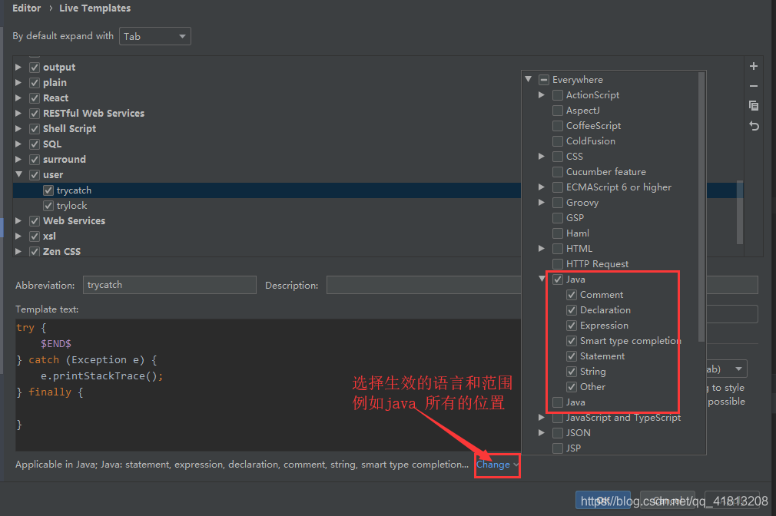This screenshot has height=516, width=776.
Task: Check the Haml context checkbox
Action: pos(558,233)
